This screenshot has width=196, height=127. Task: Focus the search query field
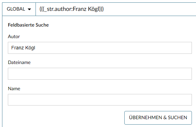(x=116, y=9)
